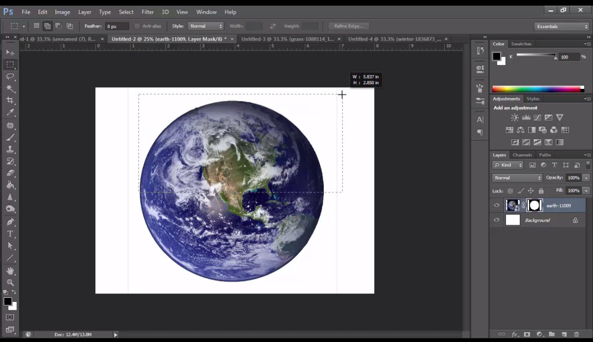The height and width of the screenshot is (342, 593).
Task: Add a Brightness/Contrast adjustment
Action: tap(514, 117)
